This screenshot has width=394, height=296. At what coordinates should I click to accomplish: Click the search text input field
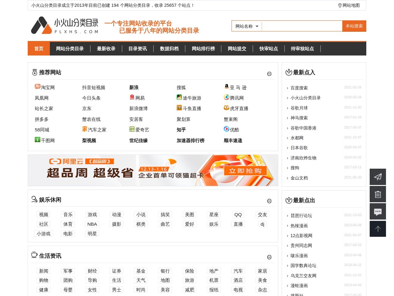click(302, 26)
